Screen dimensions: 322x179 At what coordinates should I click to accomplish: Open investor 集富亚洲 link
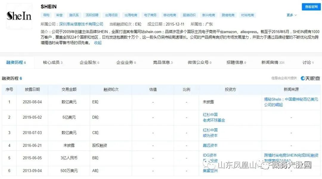point(210,170)
